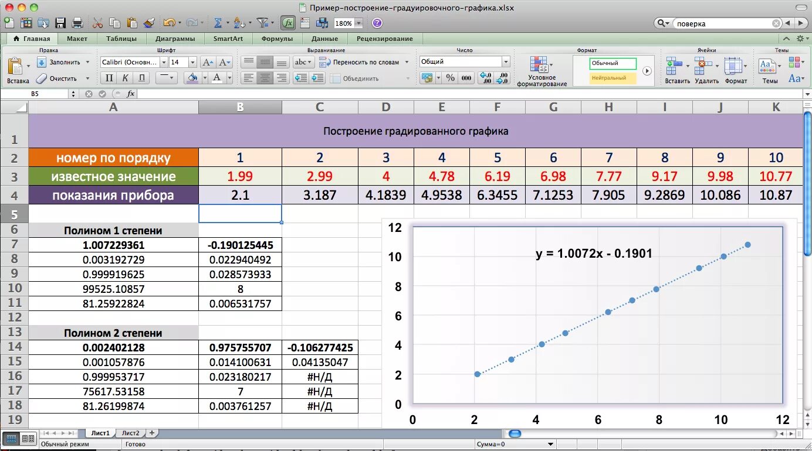Open the media browser icon
The width and height of the screenshot is (812, 451).
(322, 23)
